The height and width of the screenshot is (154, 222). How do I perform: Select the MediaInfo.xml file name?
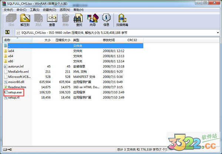(x=18, y=71)
